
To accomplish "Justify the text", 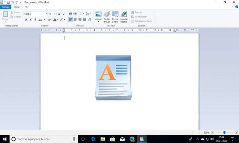I will (85, 20).
